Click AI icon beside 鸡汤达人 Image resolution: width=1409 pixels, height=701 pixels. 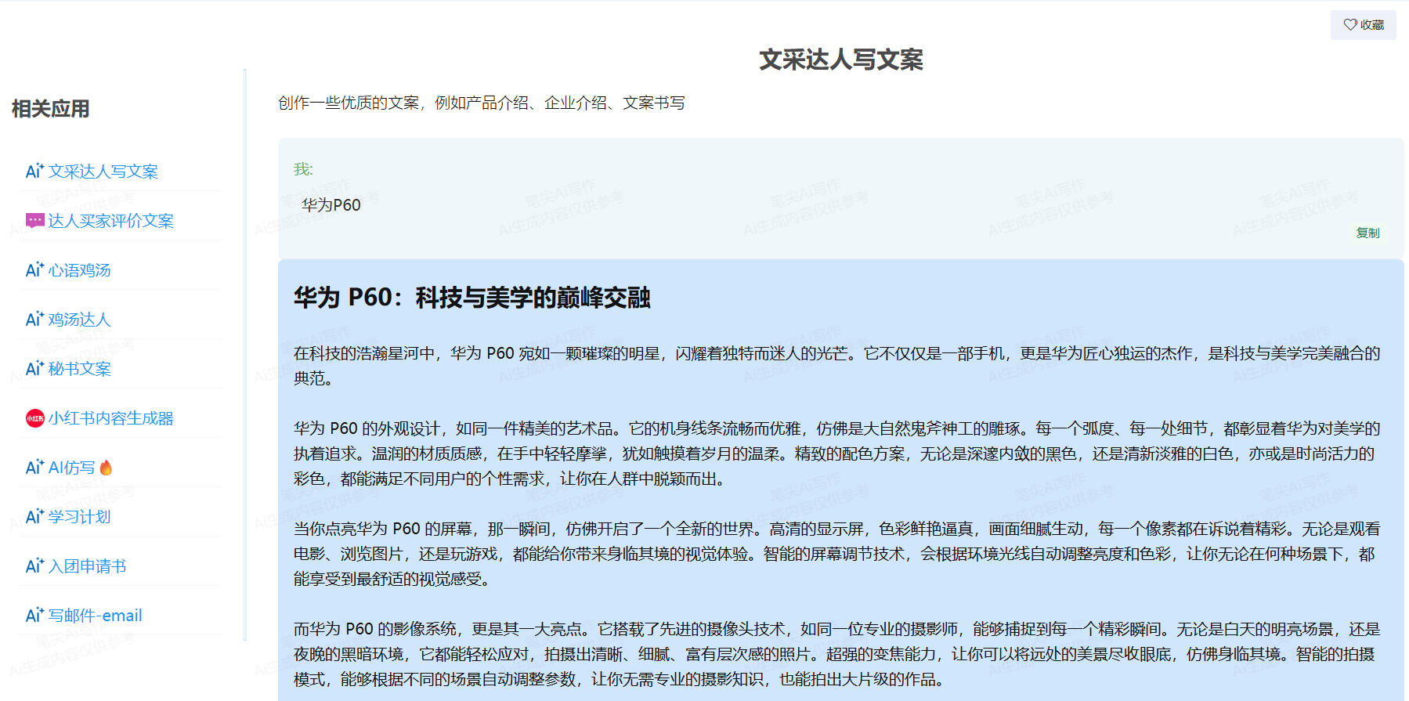pyautogui.click(x=34, y=319)
